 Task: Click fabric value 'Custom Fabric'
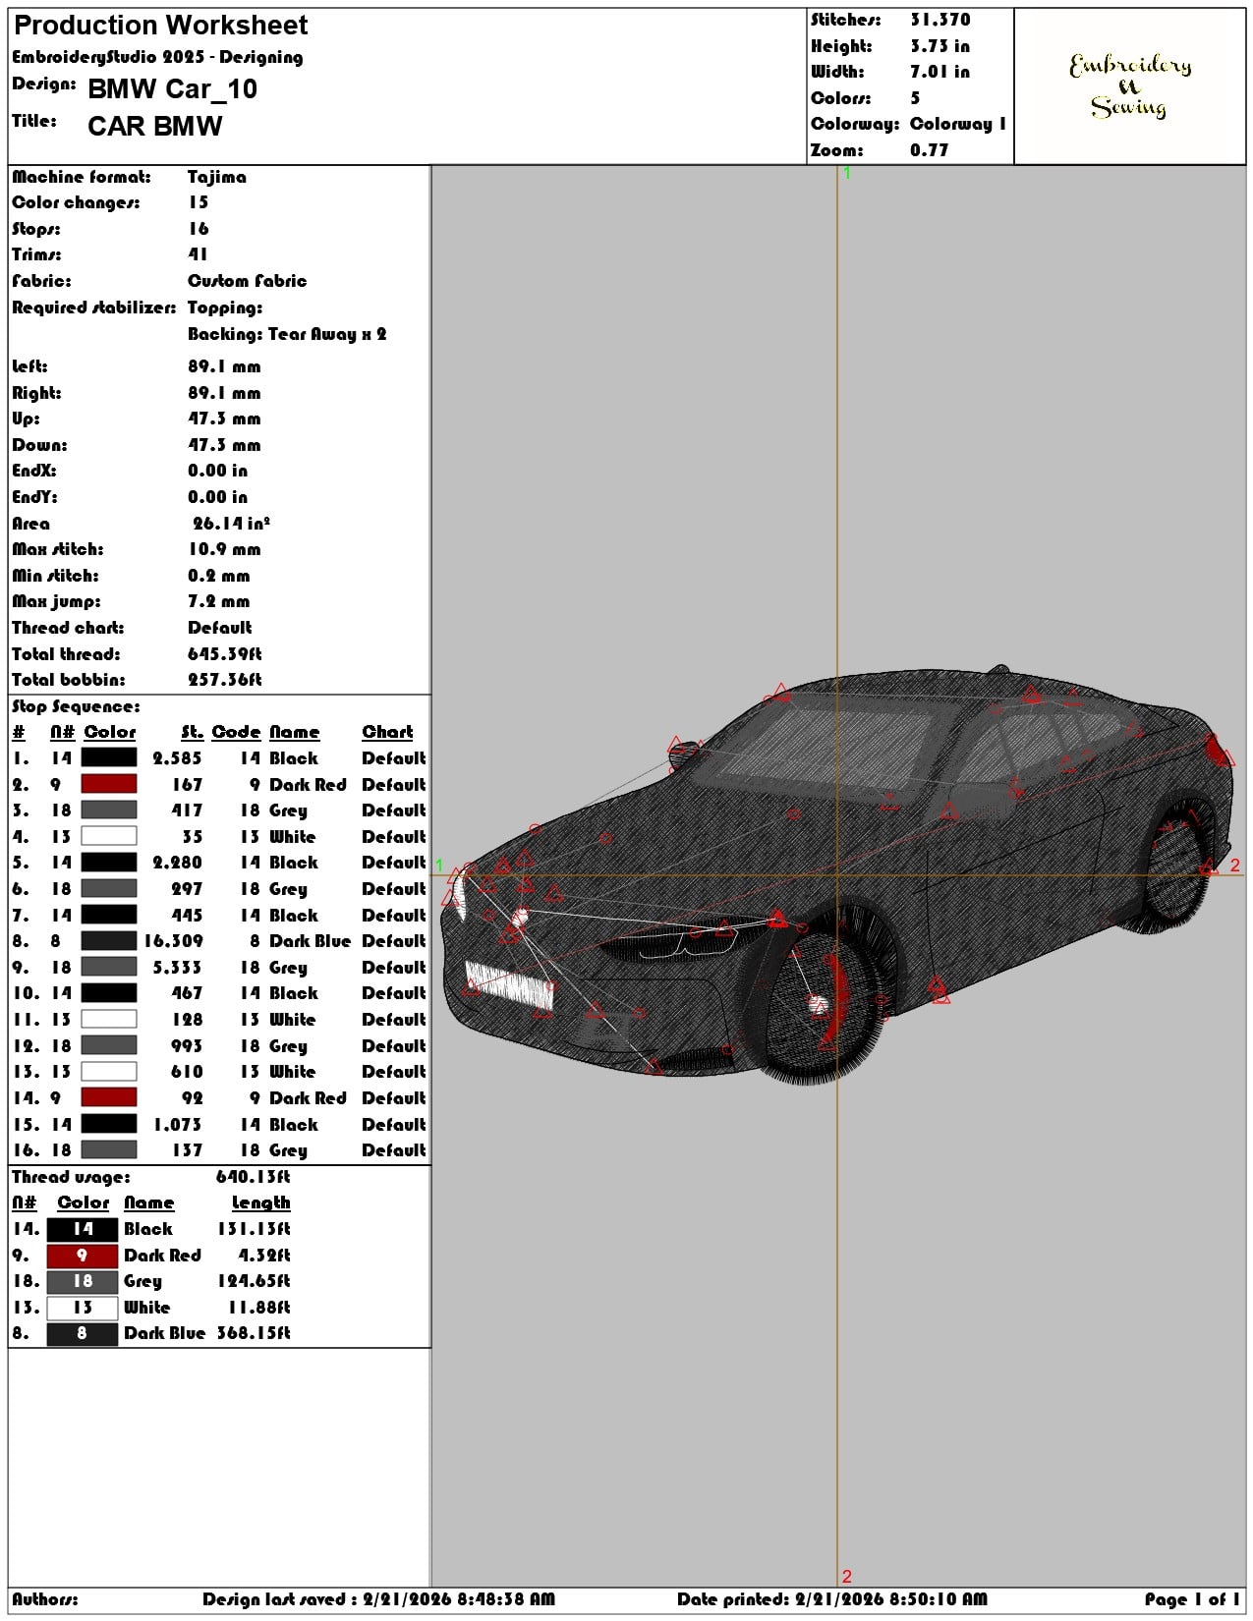247,281
